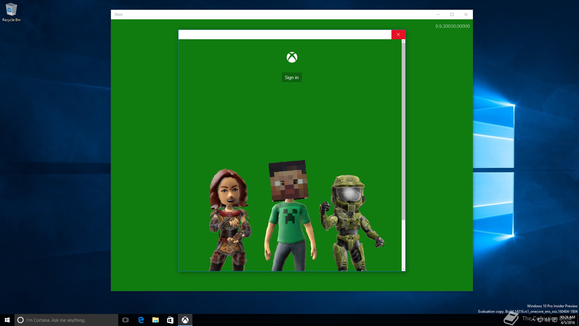Click the version number 9.9.30030.00000
The height and width of the screenshot is (326, 579).
tap(452, 26)
